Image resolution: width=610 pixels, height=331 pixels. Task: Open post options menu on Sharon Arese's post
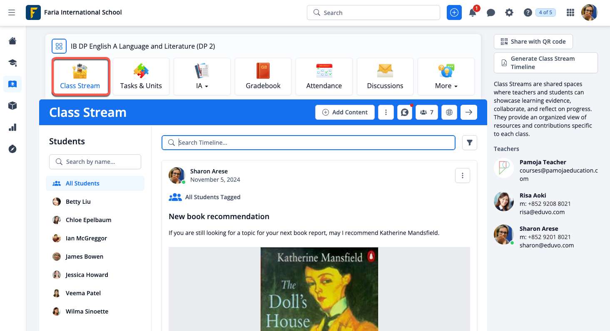[x=463, y=175]
